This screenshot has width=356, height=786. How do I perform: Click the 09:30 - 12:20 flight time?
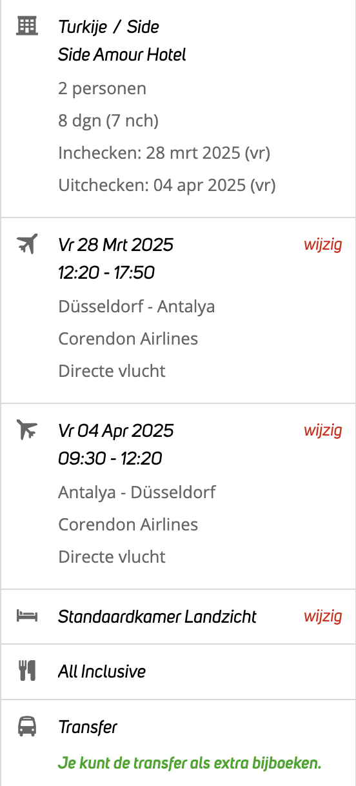(110, 459)
